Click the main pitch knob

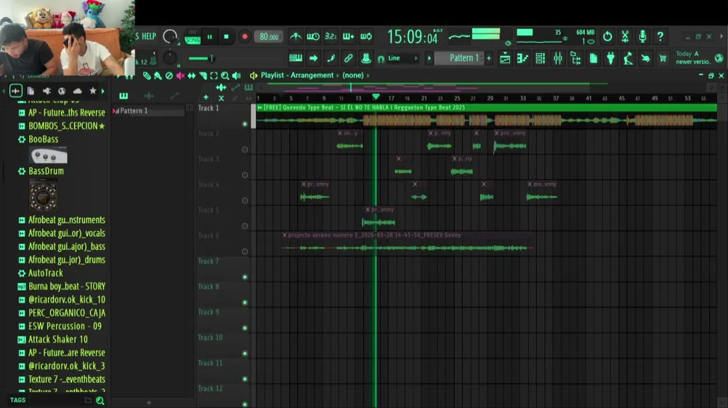170,58
